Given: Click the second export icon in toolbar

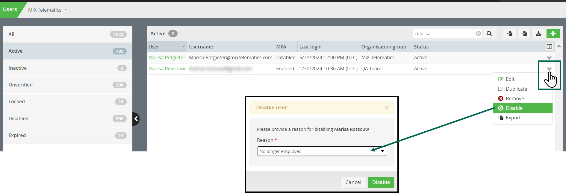Looking at the screenshot, I should point(524,34).
